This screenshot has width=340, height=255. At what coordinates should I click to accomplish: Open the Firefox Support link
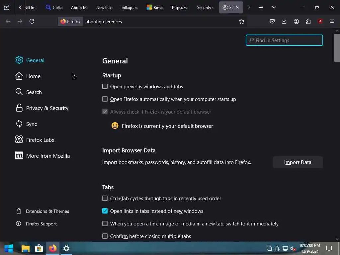click(x=37, y=223)
